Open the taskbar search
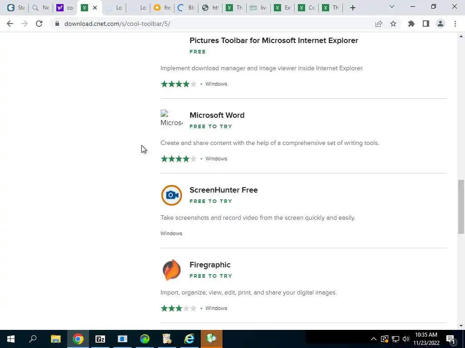This screenshot has width=465, height=348. point(33,339)
